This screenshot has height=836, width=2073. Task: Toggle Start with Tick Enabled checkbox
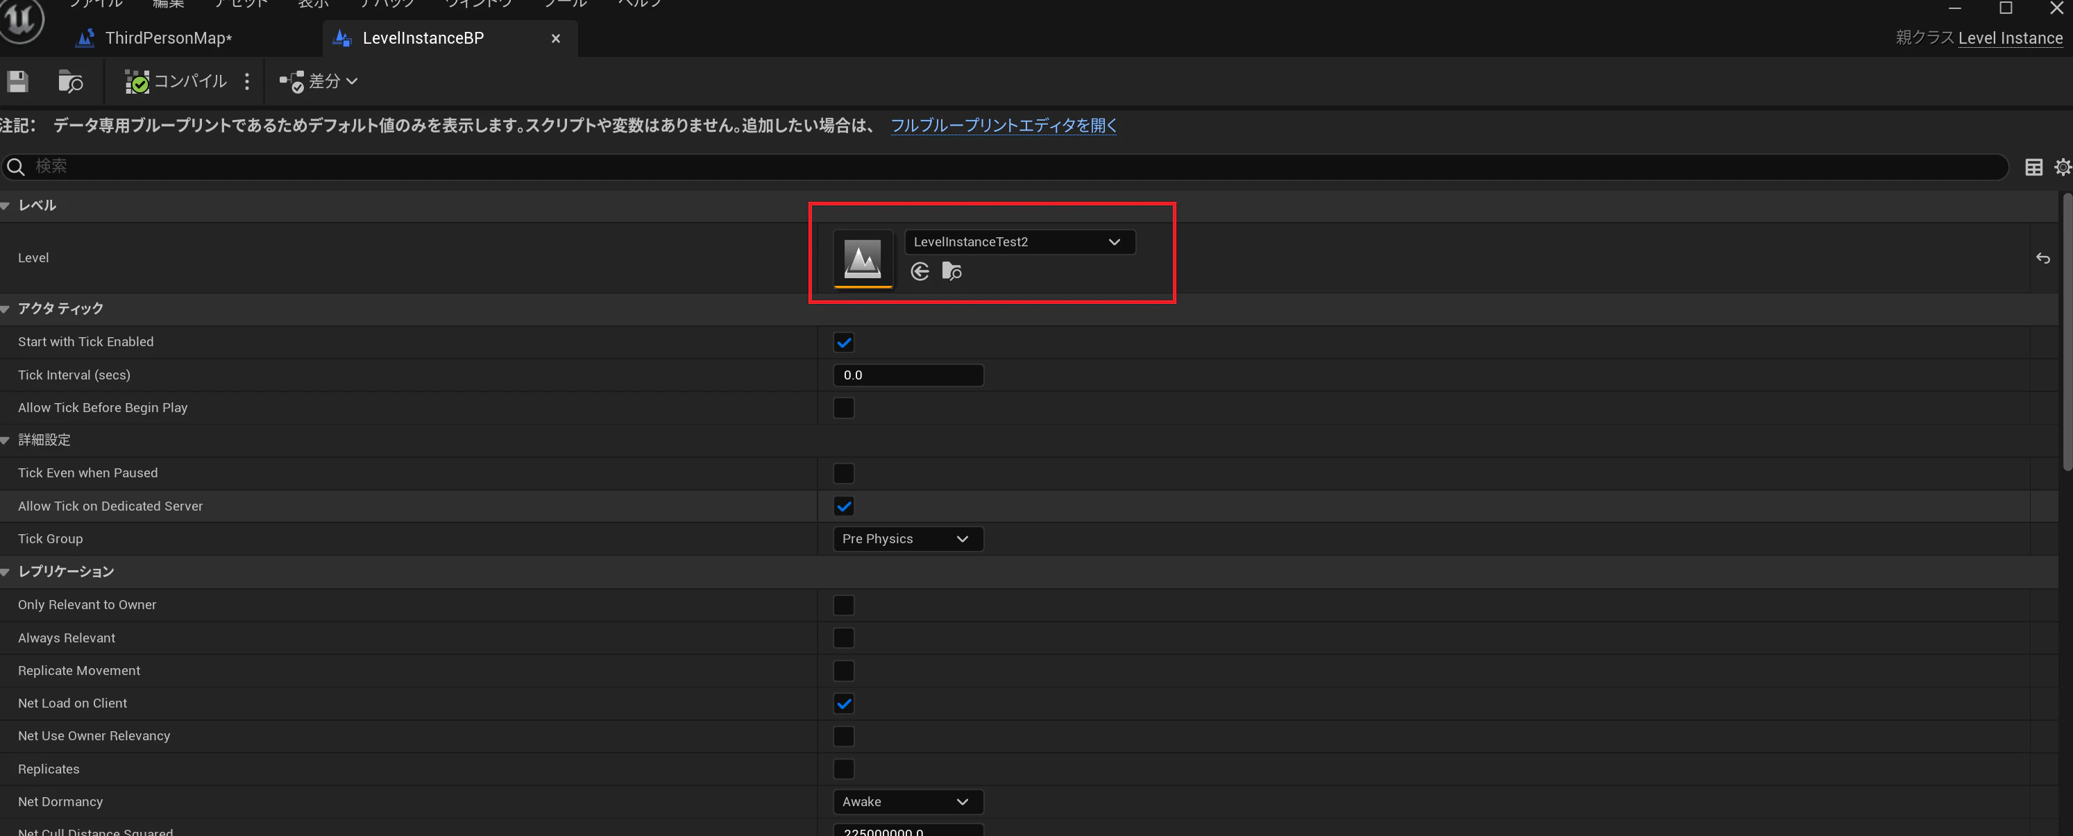coord(843,343)
